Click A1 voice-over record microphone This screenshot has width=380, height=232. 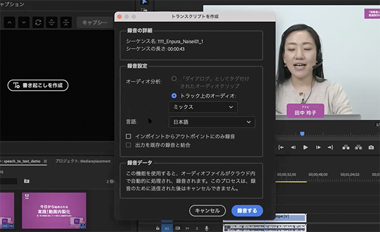point(207,228)
